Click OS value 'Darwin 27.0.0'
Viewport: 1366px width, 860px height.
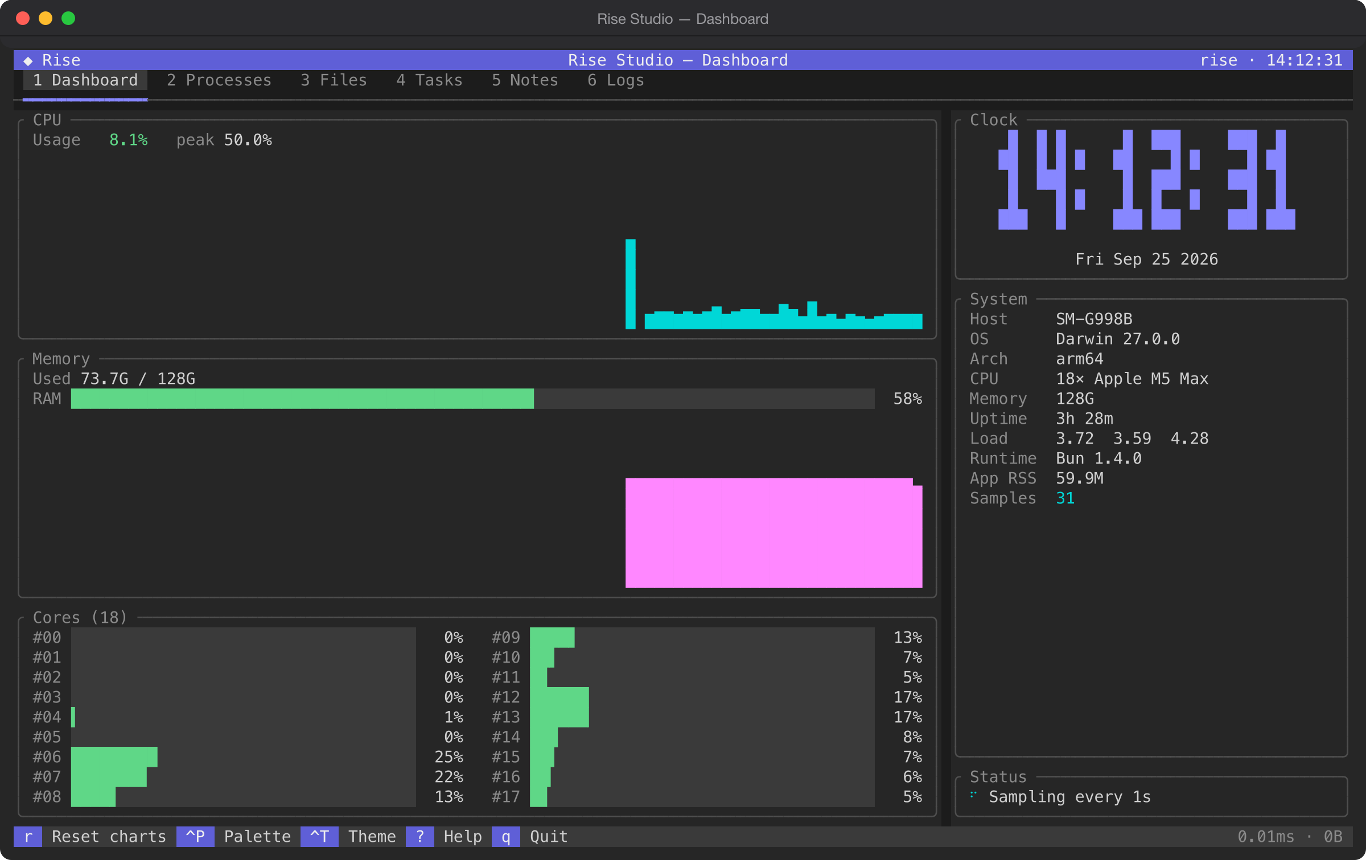coord(1118,339)
